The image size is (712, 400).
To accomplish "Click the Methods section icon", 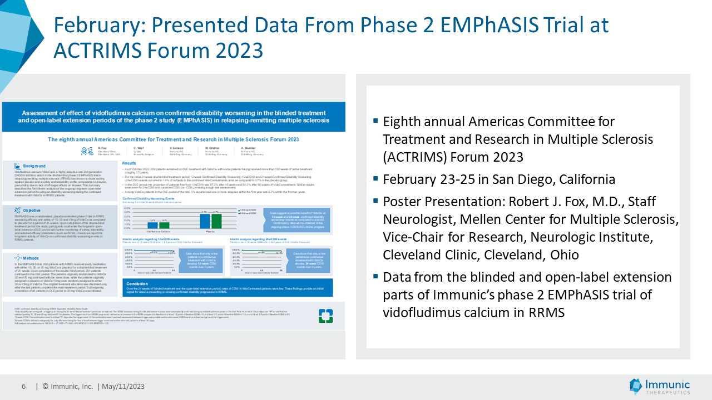I will pos(18,258).
